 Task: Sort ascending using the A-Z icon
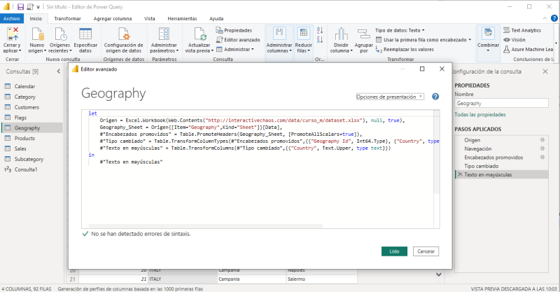(320, 30)
